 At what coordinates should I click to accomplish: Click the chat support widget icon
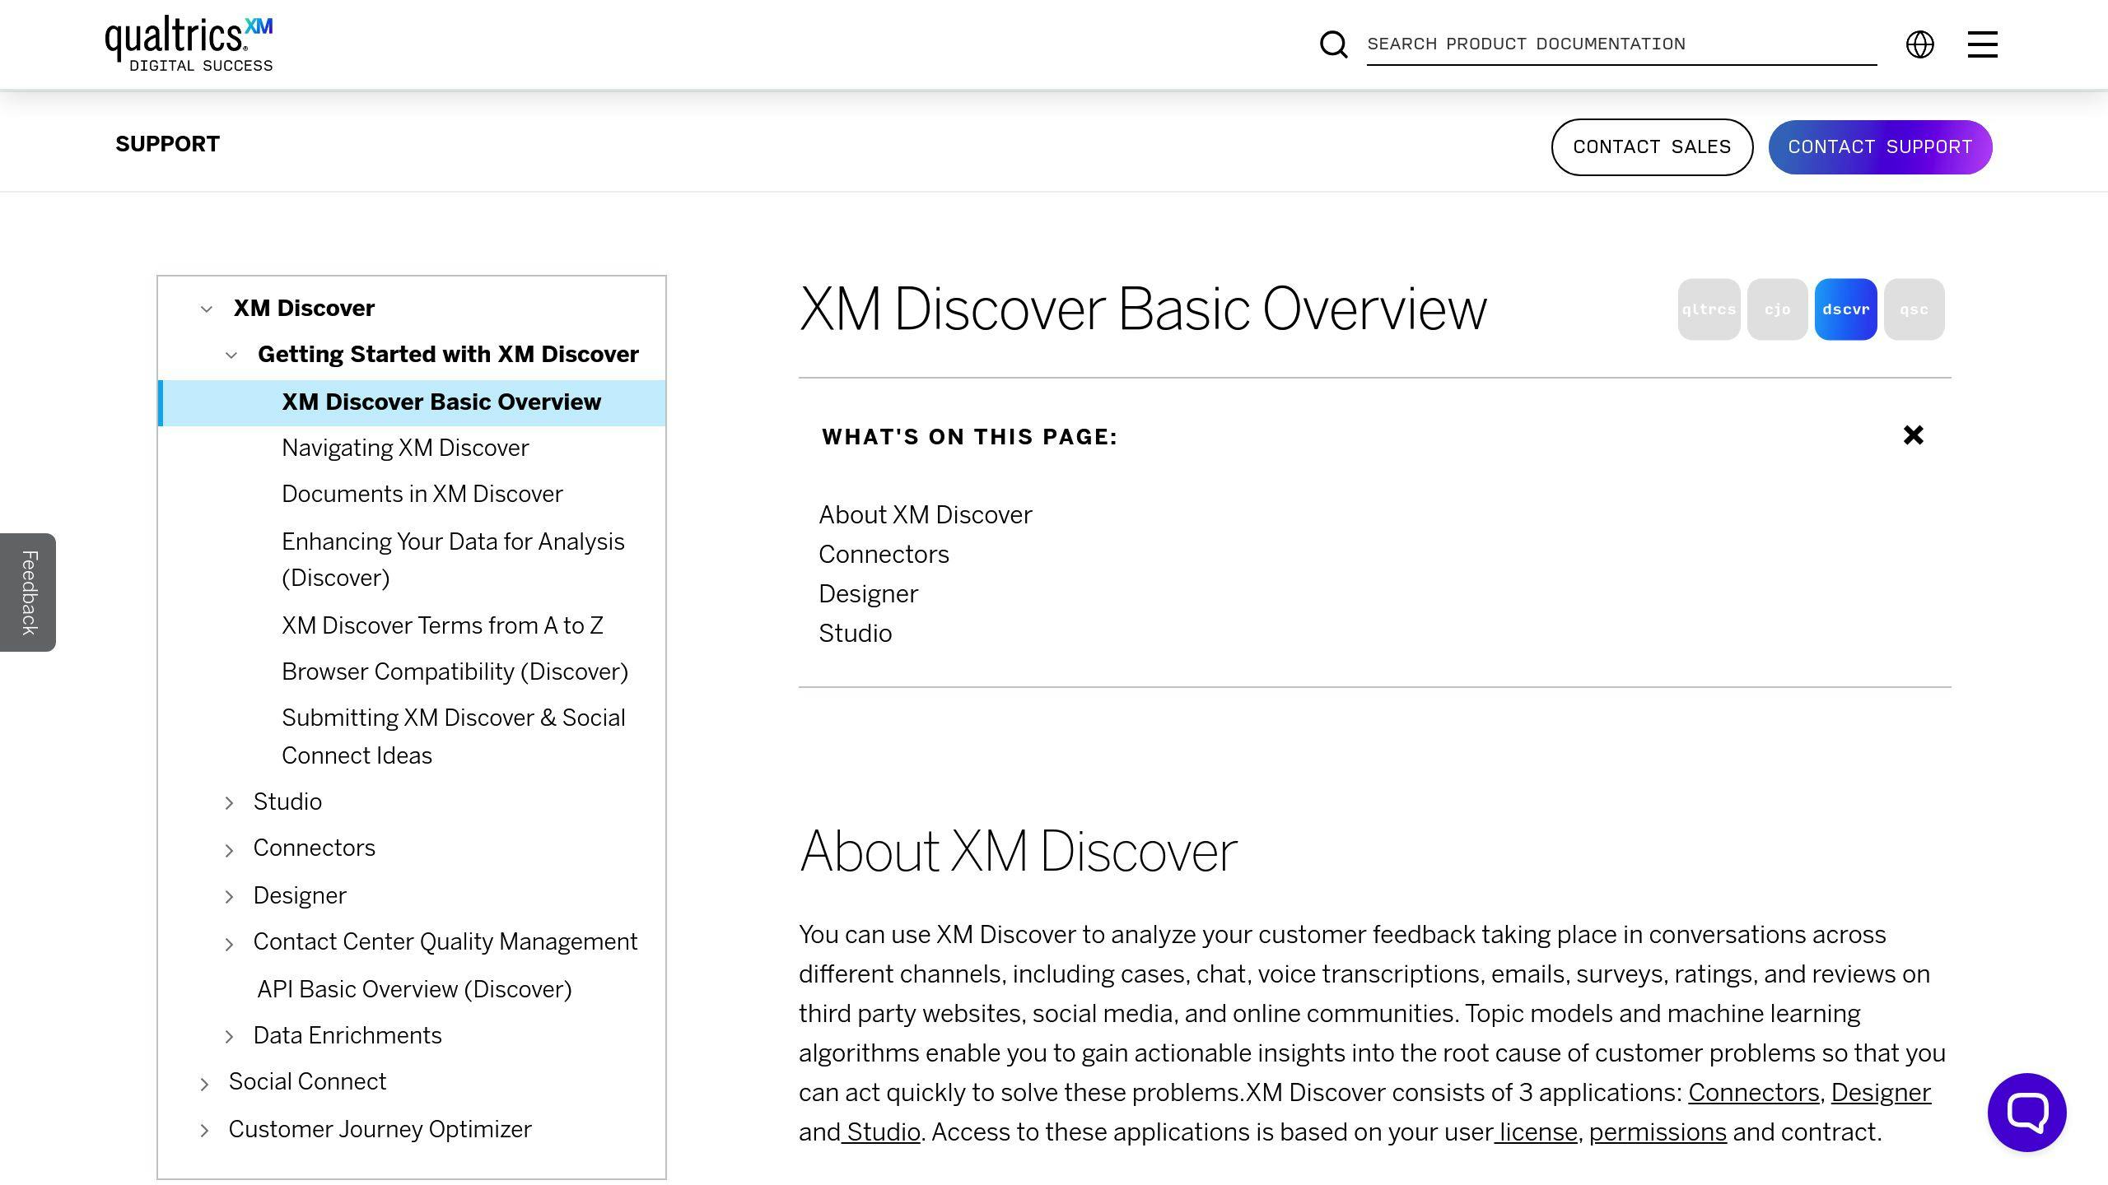click(2027, 1113)
